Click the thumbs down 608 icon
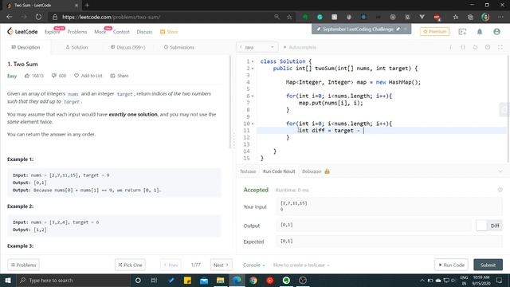 (58, 76)
